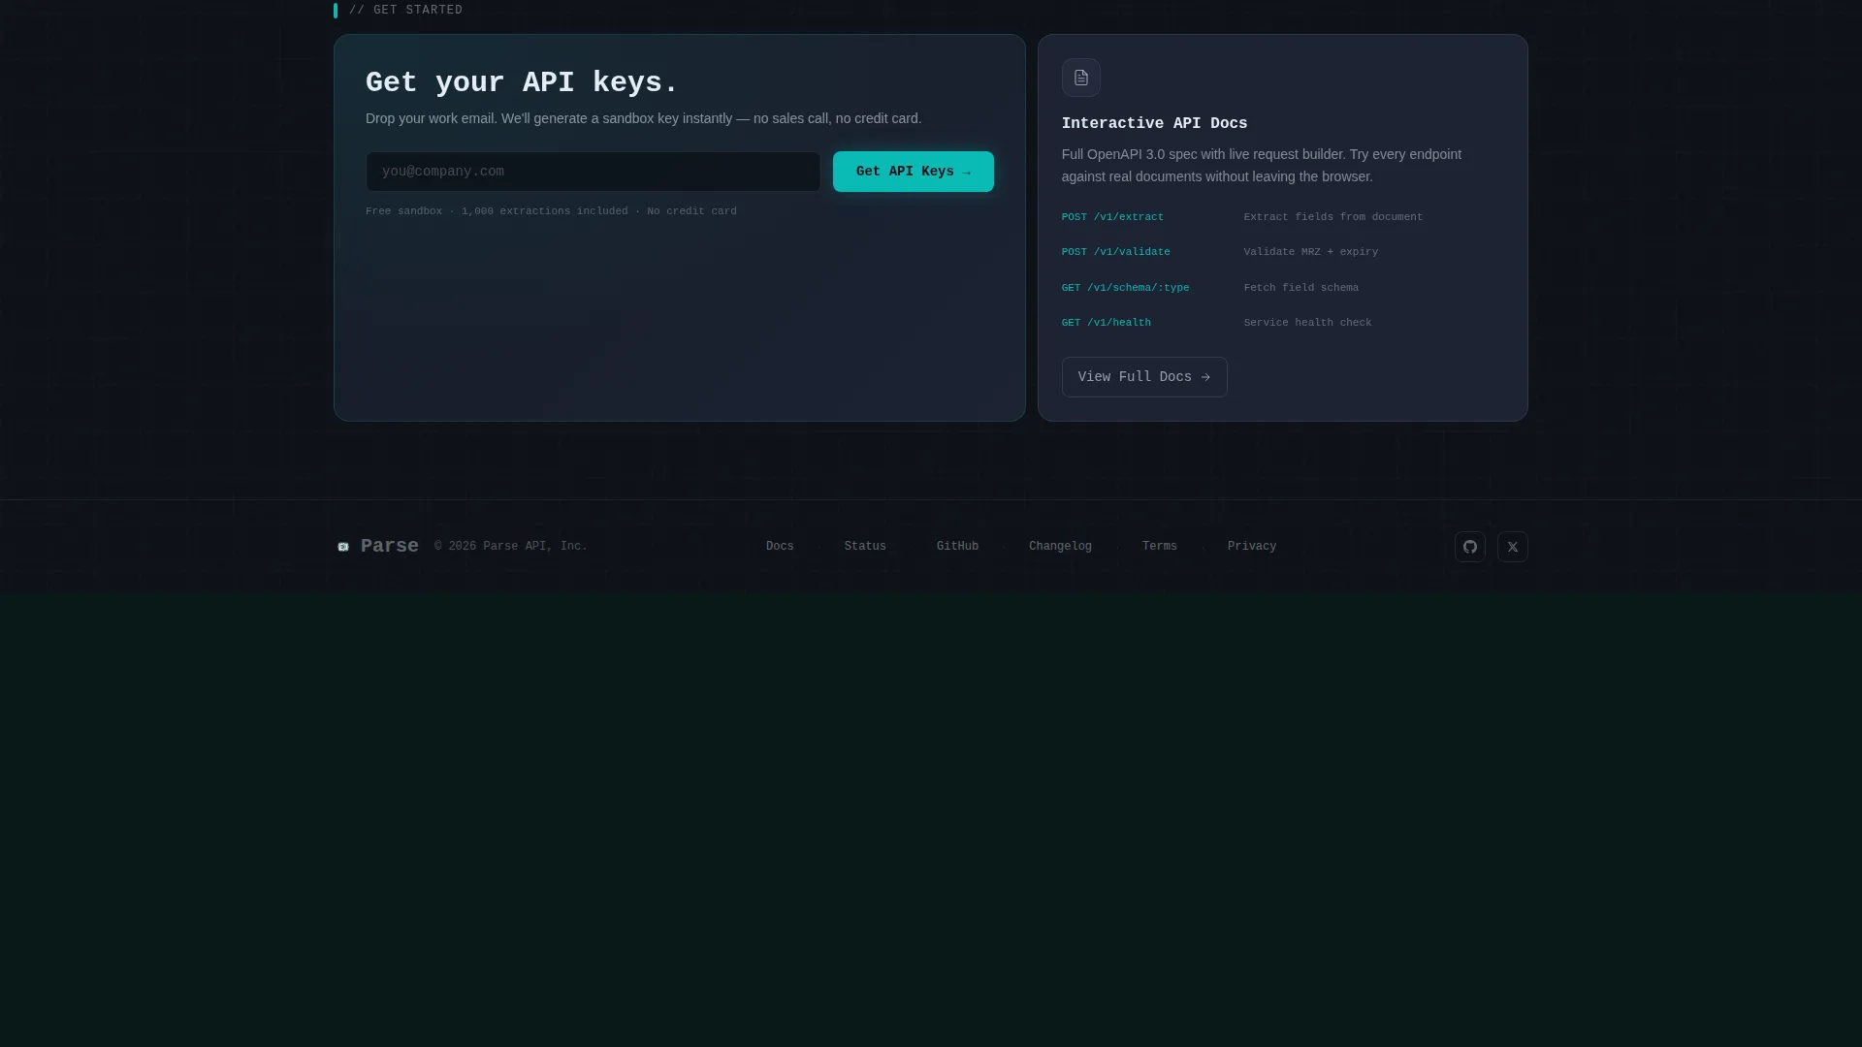Viewport: 1862px width, 1047px height.
Task: Select the GET /v1/health endpoint
Action: click(x=1106, y=323)
